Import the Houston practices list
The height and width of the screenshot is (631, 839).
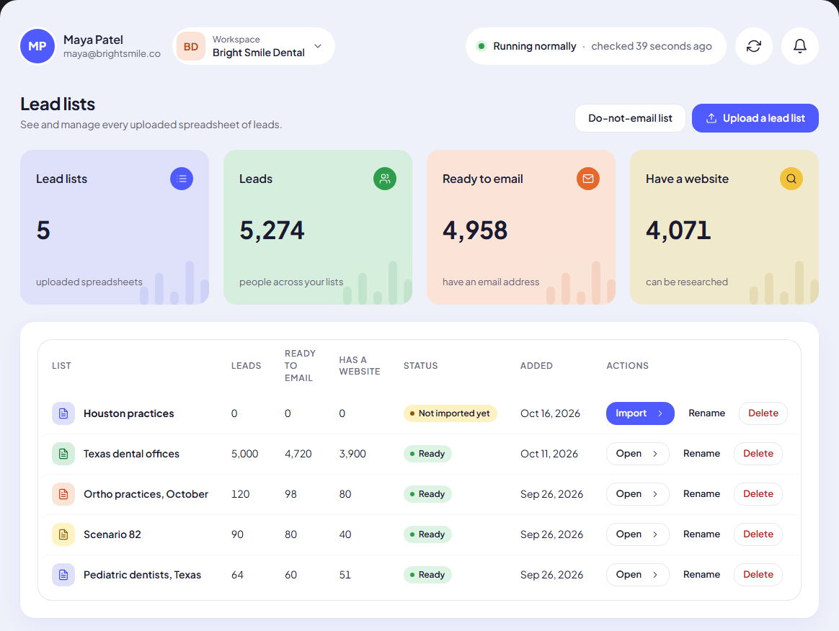click(640, 413)
